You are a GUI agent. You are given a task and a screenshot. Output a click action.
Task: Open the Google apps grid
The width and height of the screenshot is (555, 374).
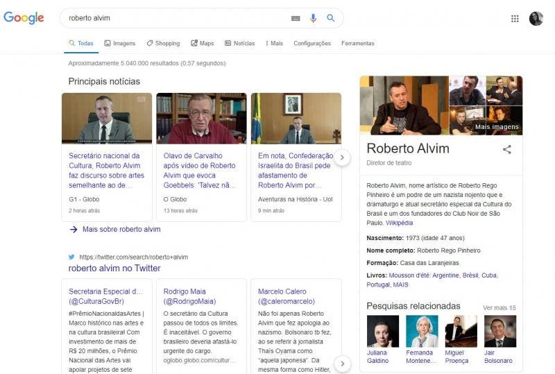tap(515, 19)
